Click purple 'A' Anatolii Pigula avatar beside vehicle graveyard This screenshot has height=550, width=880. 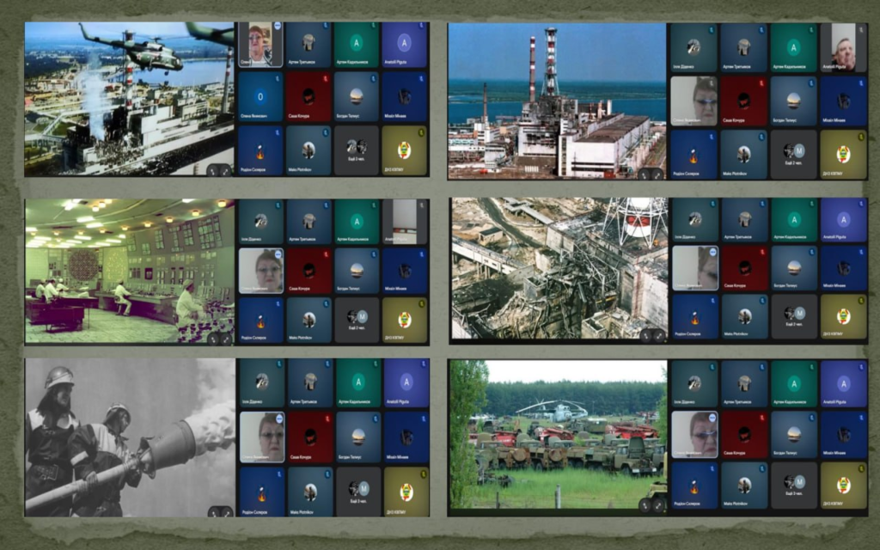pos(843,382)
